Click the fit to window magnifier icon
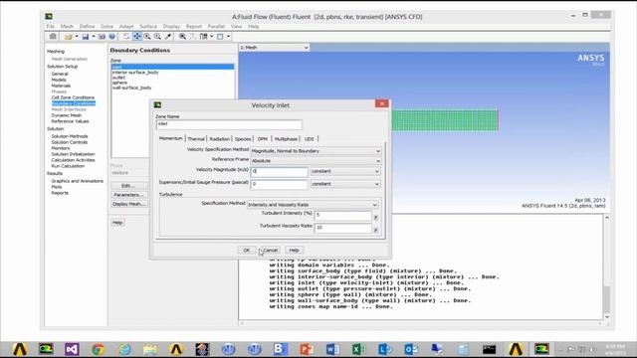Viewport: 637px width, 358px height. [x=182, y=37]
